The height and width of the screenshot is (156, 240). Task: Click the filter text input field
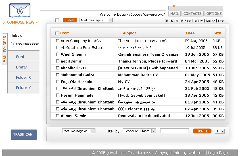[174, 131]
